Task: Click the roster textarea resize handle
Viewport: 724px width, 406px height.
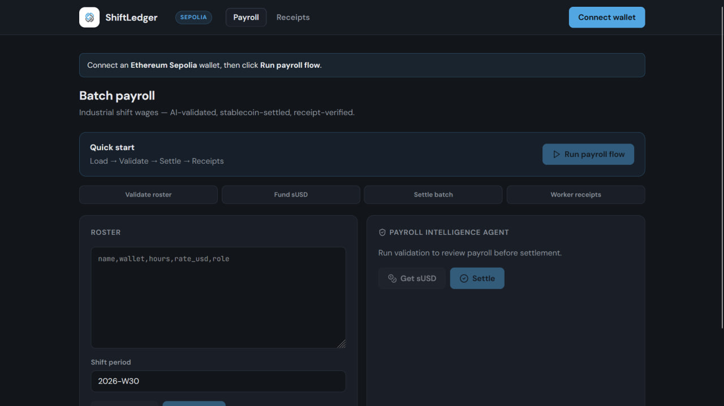Action: pos(342,344)
